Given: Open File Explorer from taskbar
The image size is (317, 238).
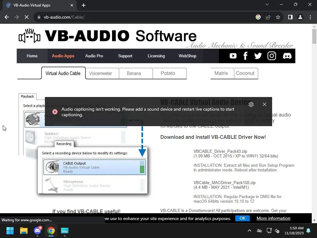Looking at the screenshot, I should (x=24, y=231).
